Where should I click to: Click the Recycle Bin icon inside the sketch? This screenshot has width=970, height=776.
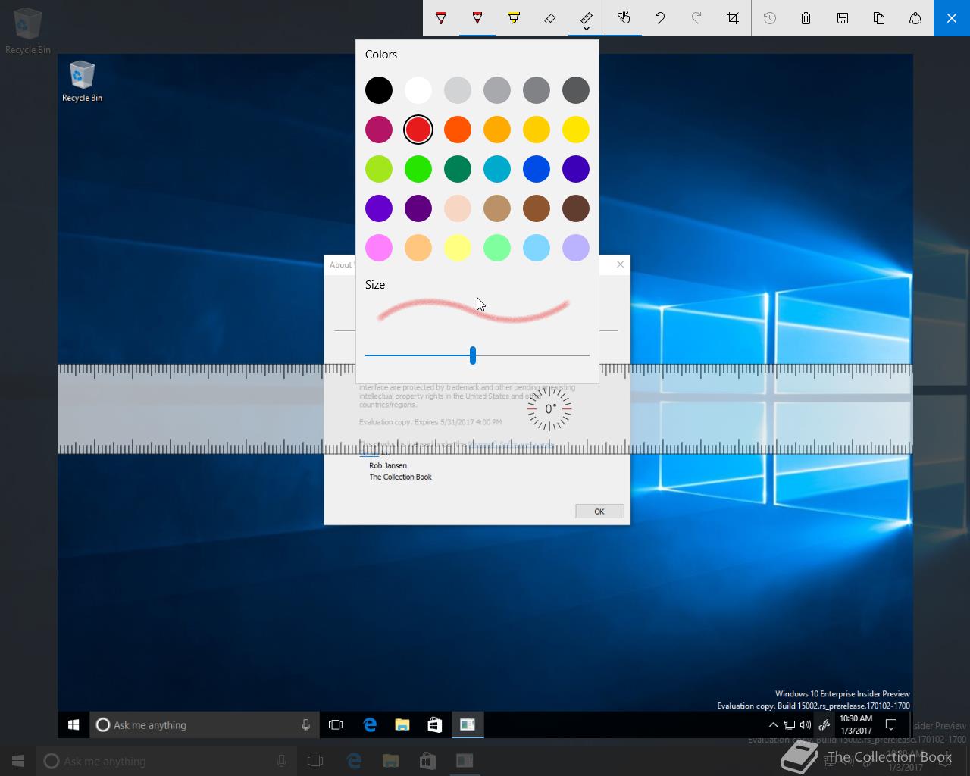pos(82,82)
